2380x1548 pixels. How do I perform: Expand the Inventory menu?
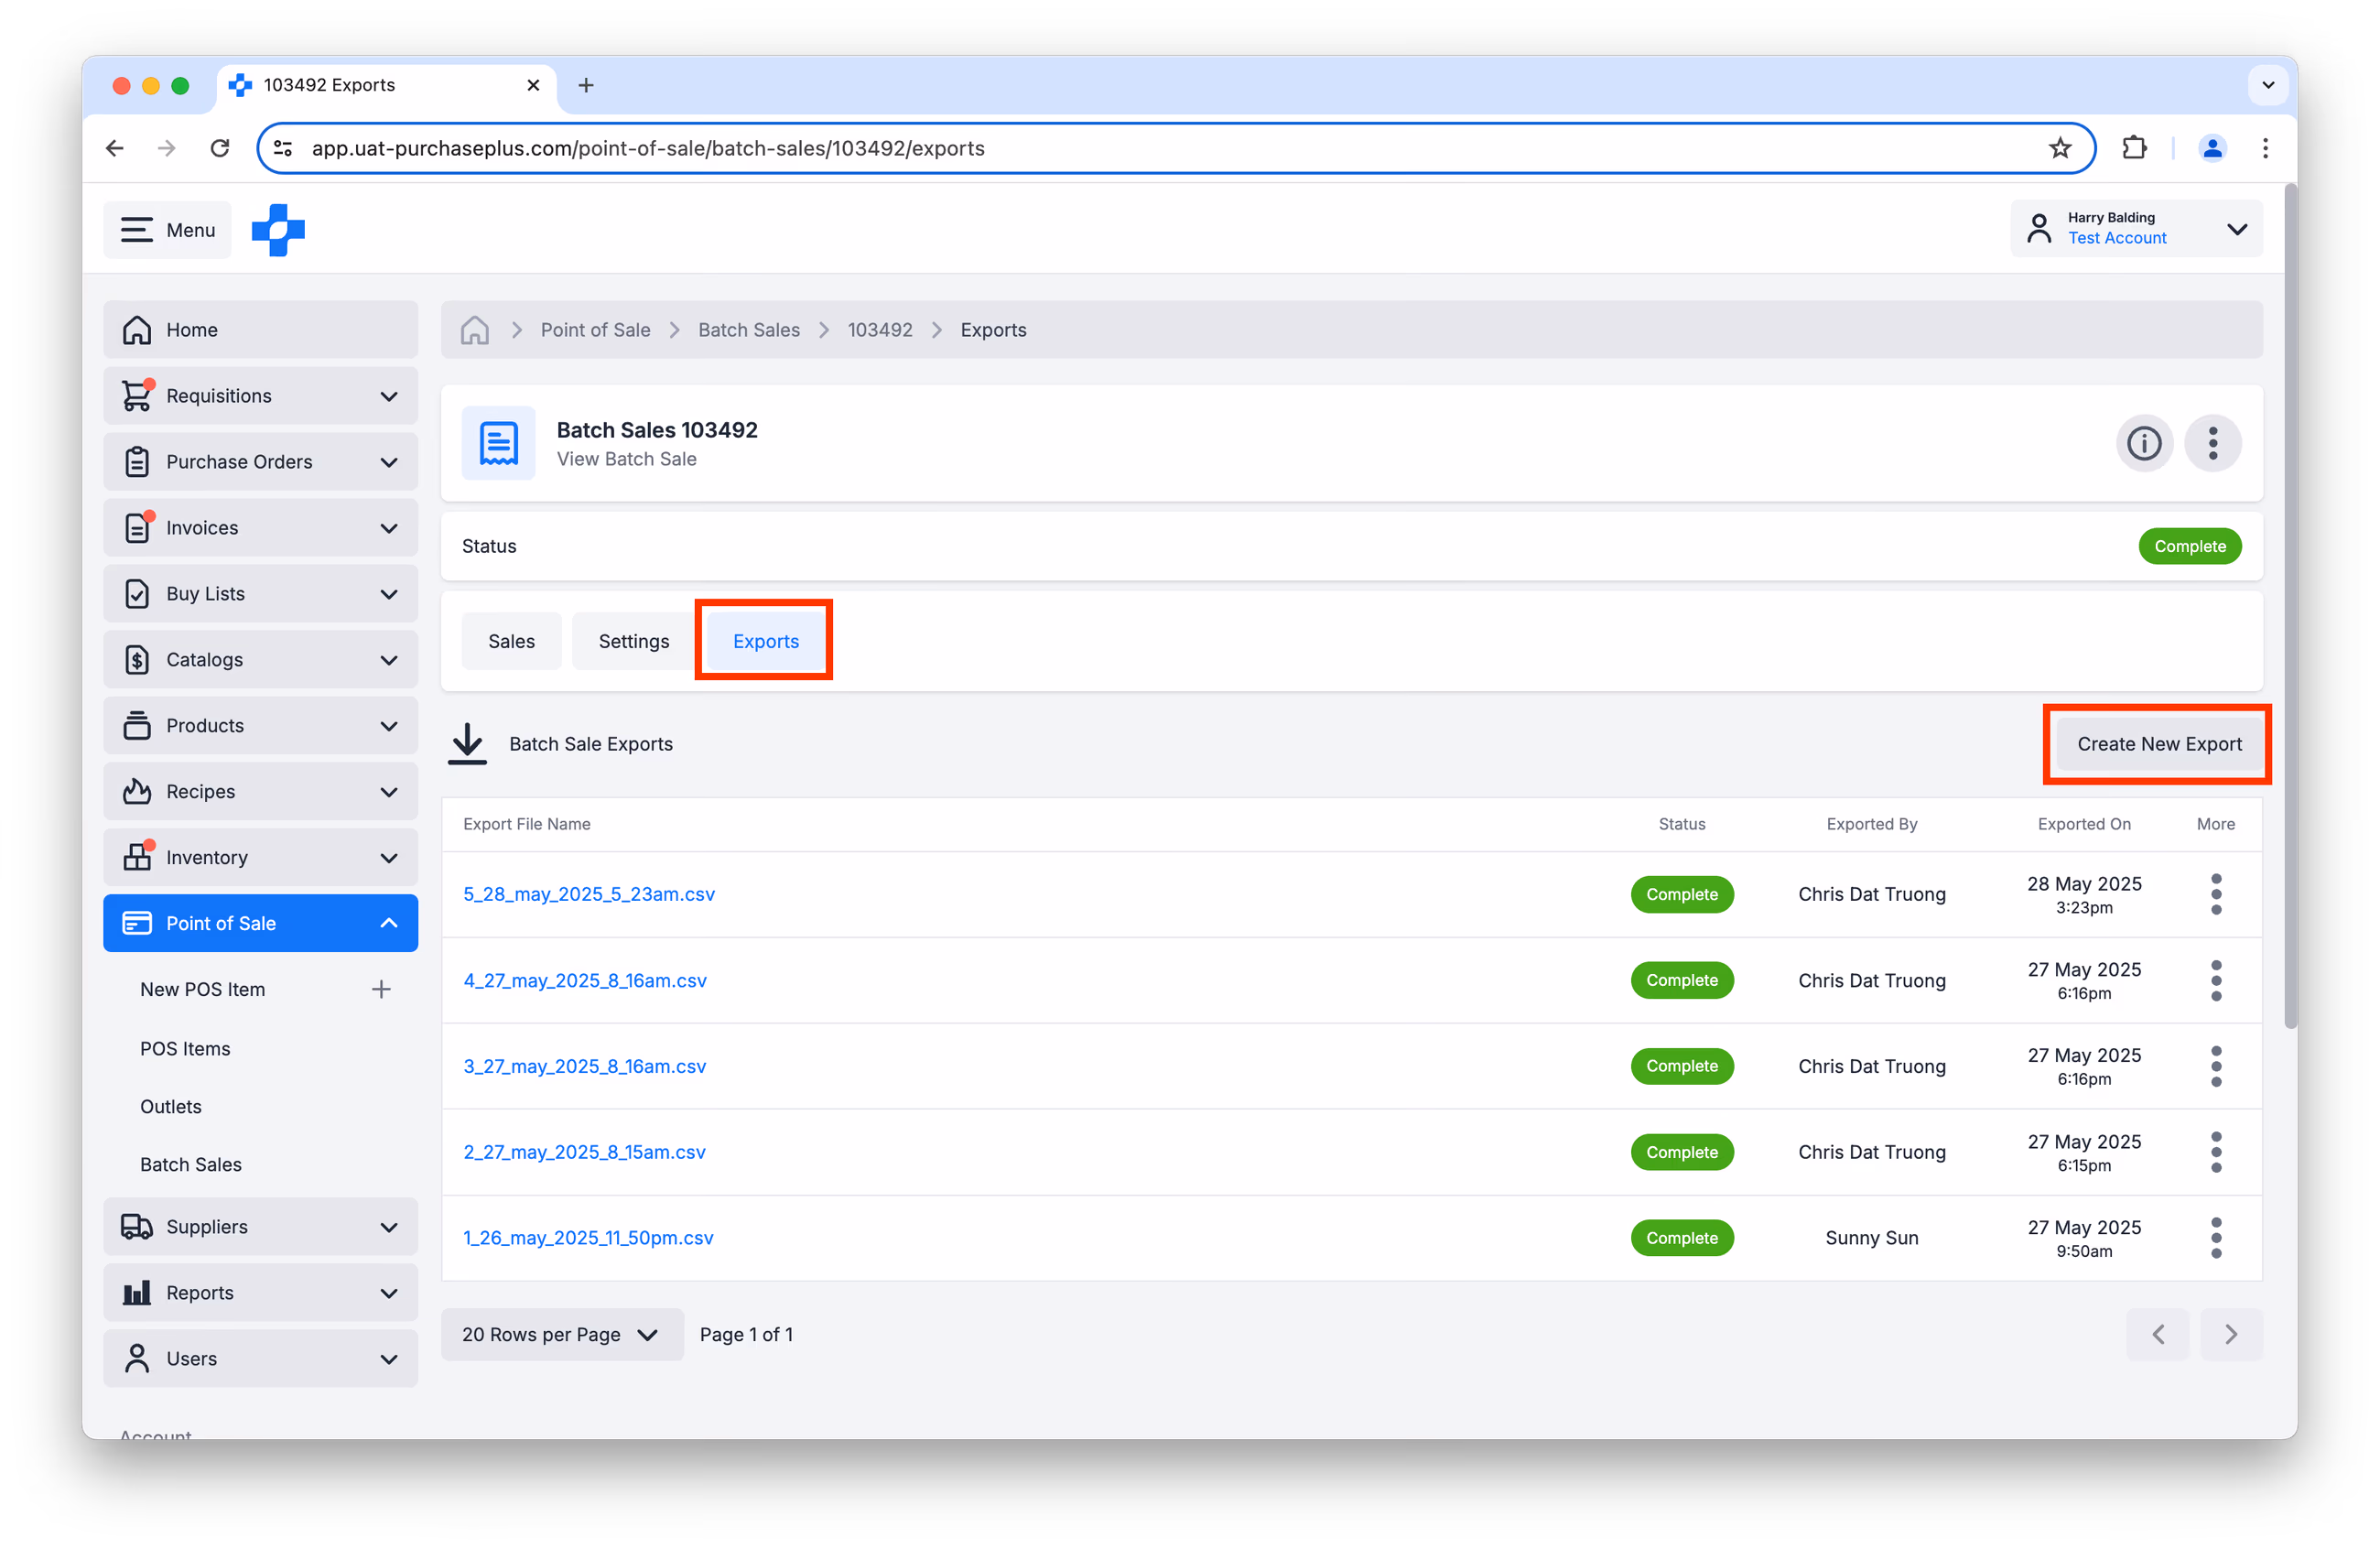click(260, 858)
